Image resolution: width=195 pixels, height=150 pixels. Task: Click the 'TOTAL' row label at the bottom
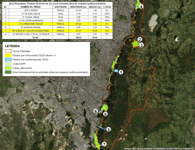coord(35,38)
